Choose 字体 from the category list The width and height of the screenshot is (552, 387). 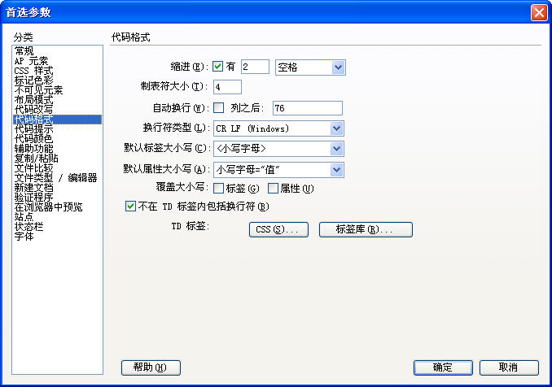point(24,237)
